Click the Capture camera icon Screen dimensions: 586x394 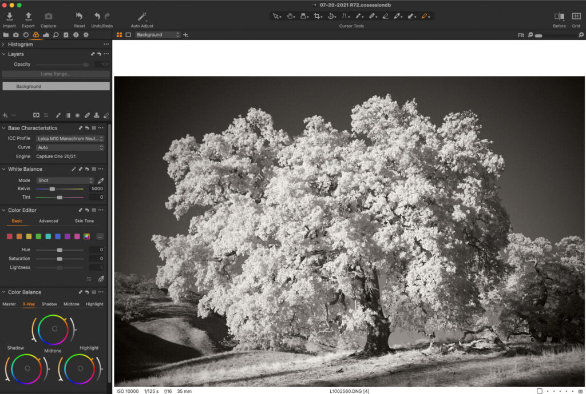coord(48,17)
